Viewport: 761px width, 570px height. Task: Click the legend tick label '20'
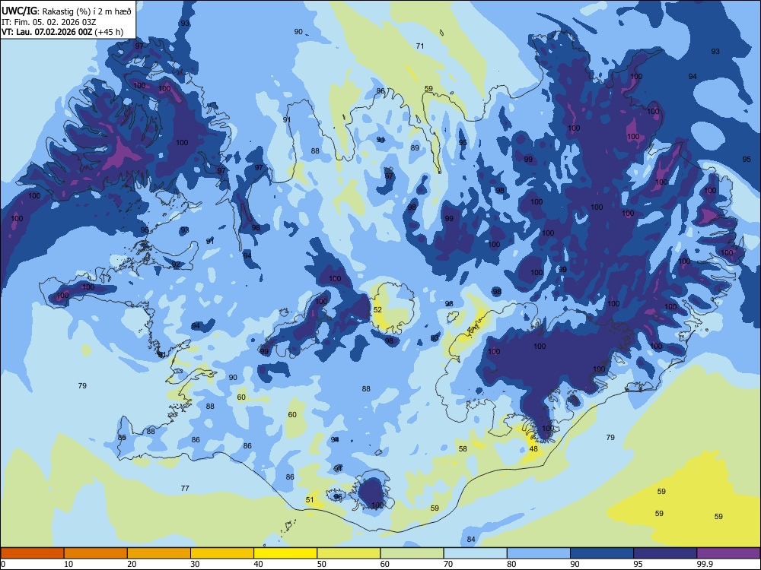[x=132, y=564]
